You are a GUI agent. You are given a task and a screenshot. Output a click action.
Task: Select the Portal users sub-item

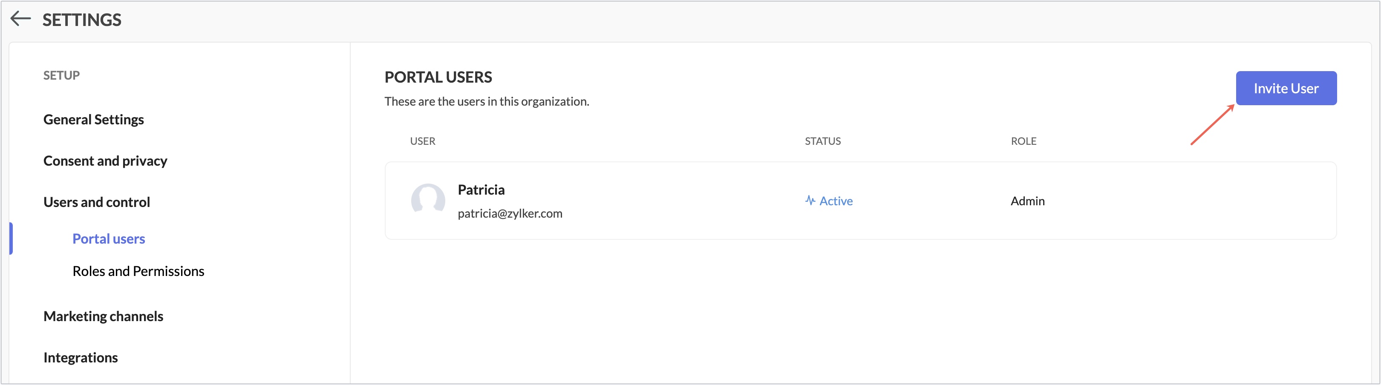109,239
